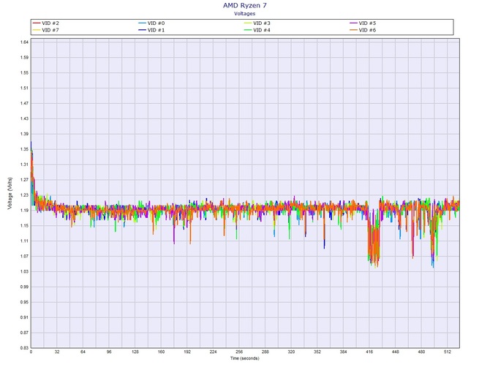Click the Voltages subtitle
The image size is (490, 367).
click(245, 12)
